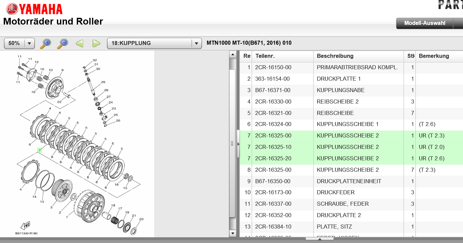Click the zoom in magnifier icon
The image size is (463, 243).
point(45,43)
